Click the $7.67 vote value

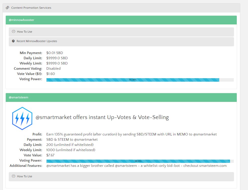pos(50,155)
